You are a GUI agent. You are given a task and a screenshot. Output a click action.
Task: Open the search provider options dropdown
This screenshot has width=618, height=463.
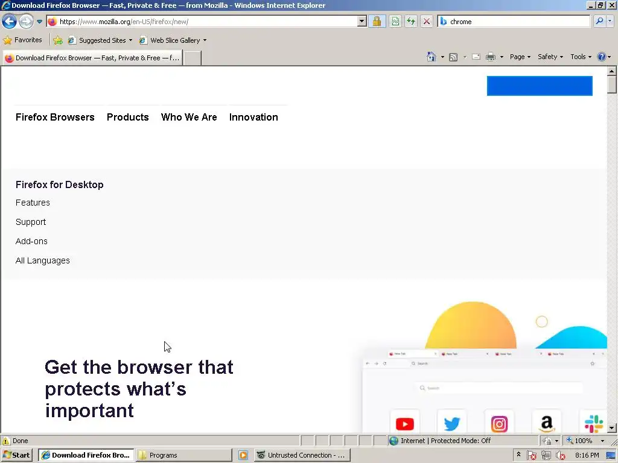[x=610, y=21]
